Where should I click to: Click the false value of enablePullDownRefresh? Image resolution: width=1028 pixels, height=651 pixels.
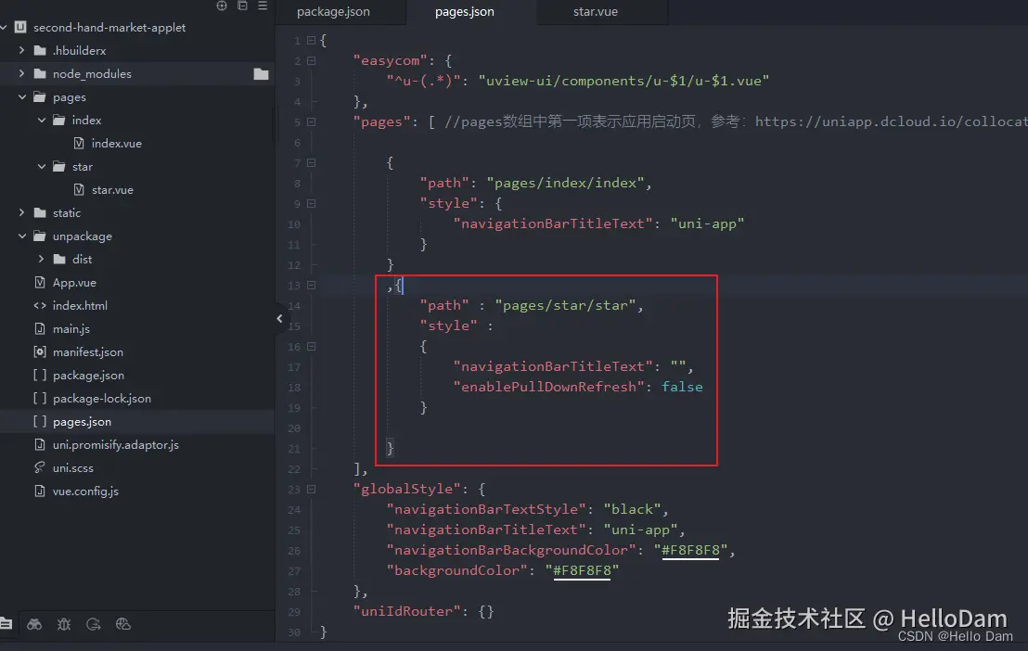point(683,387)
